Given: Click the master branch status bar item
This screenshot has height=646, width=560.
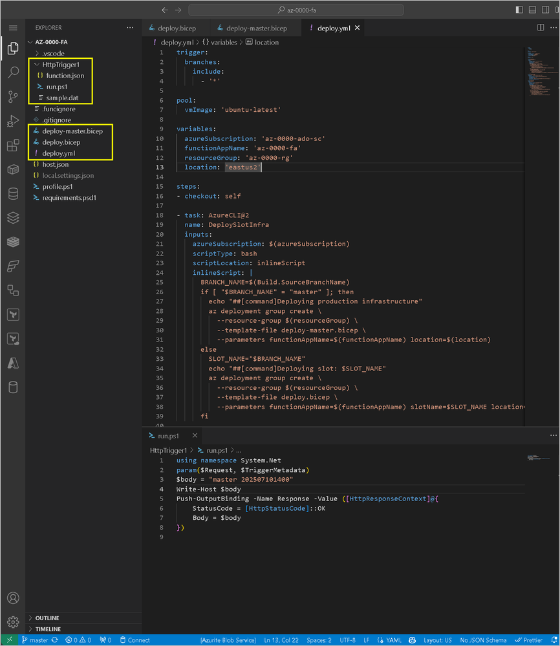Looking at the screenshot, I should click(35, 640).
